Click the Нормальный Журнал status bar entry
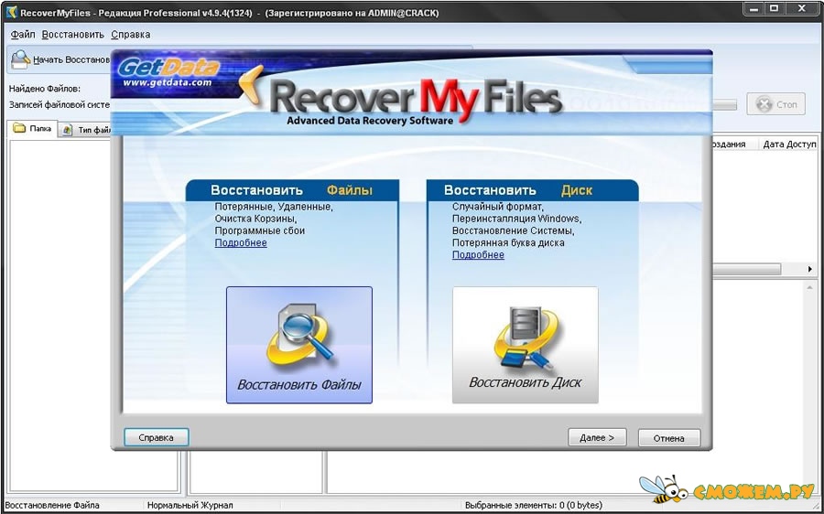The height and width of the screenshot is (514, 824). tap(190, 506)
